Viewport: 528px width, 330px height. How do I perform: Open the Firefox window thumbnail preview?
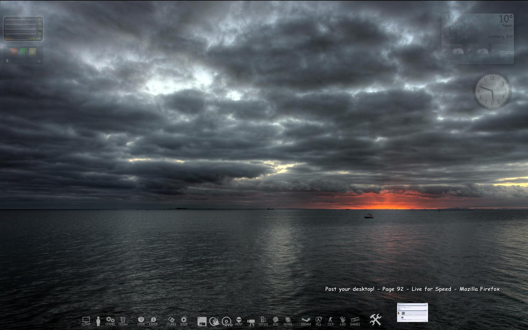412,312
